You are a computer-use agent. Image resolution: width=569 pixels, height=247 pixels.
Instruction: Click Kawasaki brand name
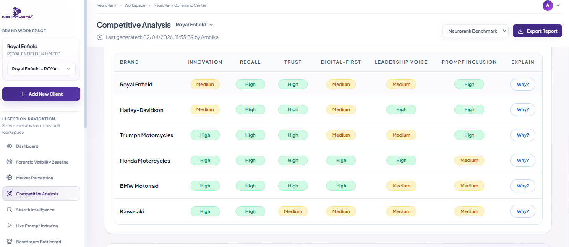pos(132,211)
